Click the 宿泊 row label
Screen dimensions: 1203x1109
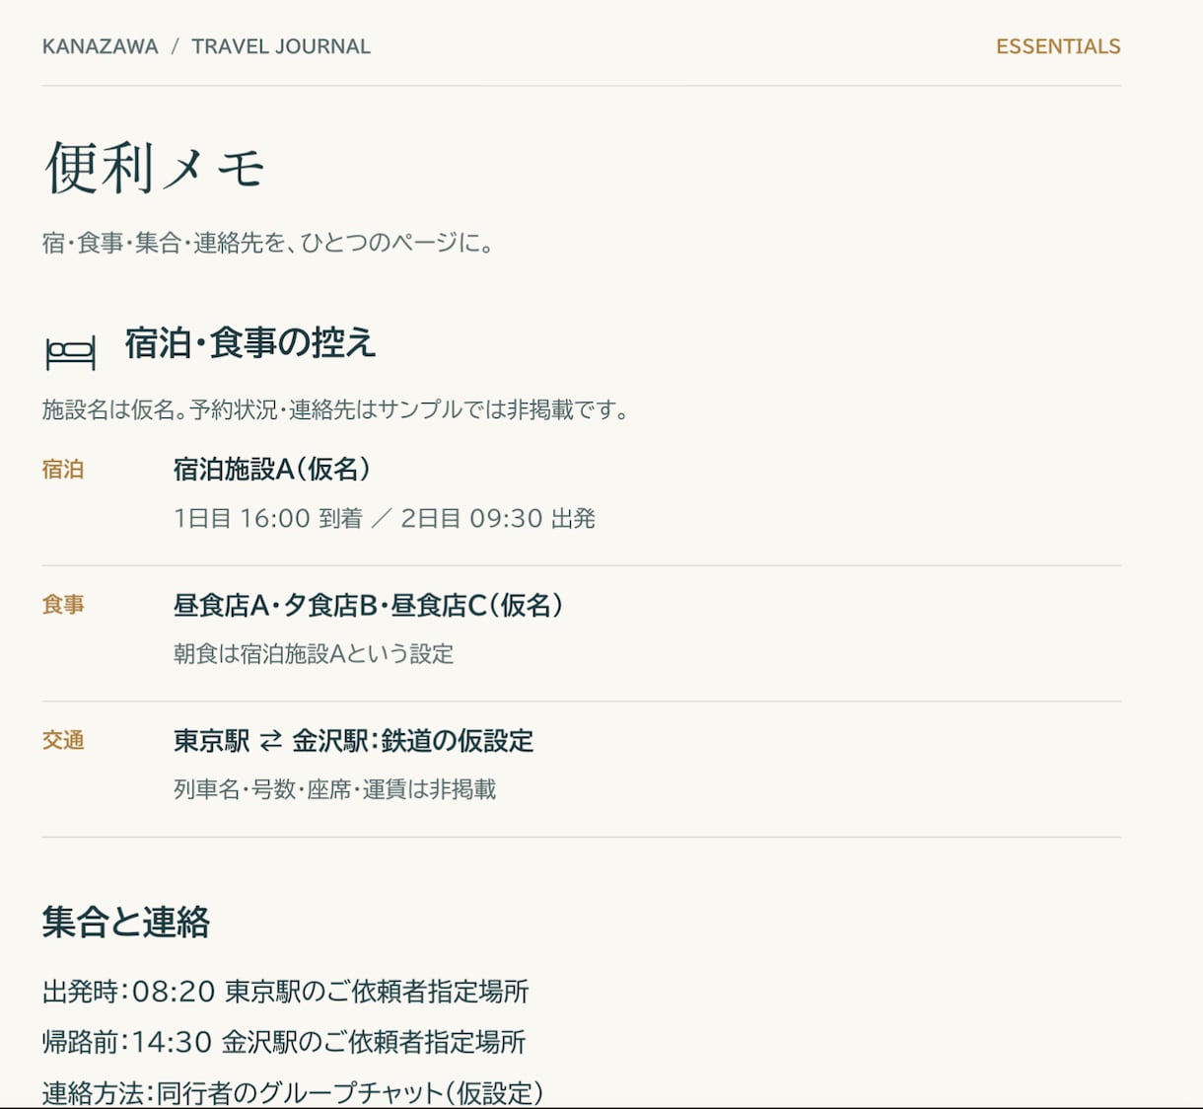pyautogui.click(x=63, y=470)
